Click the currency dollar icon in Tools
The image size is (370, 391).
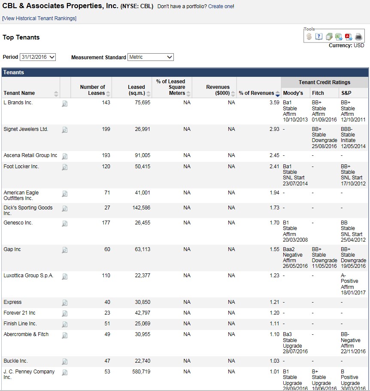click(309, 37)
